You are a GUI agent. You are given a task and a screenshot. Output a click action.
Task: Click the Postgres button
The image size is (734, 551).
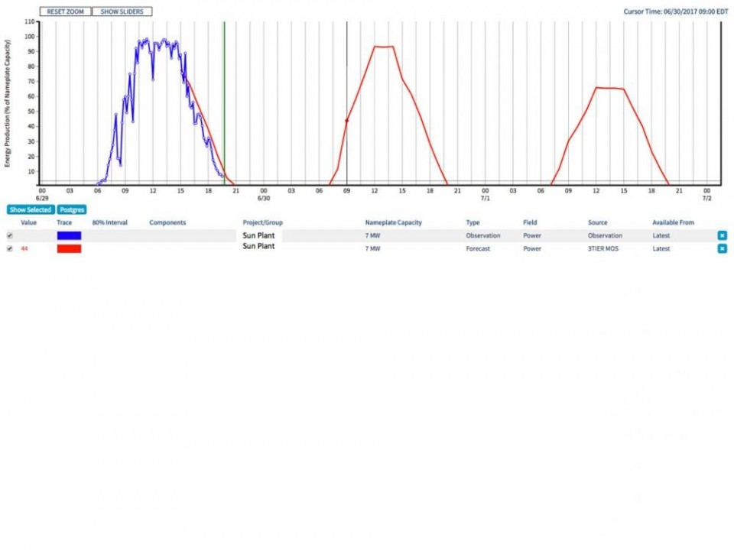coord(72,209)
